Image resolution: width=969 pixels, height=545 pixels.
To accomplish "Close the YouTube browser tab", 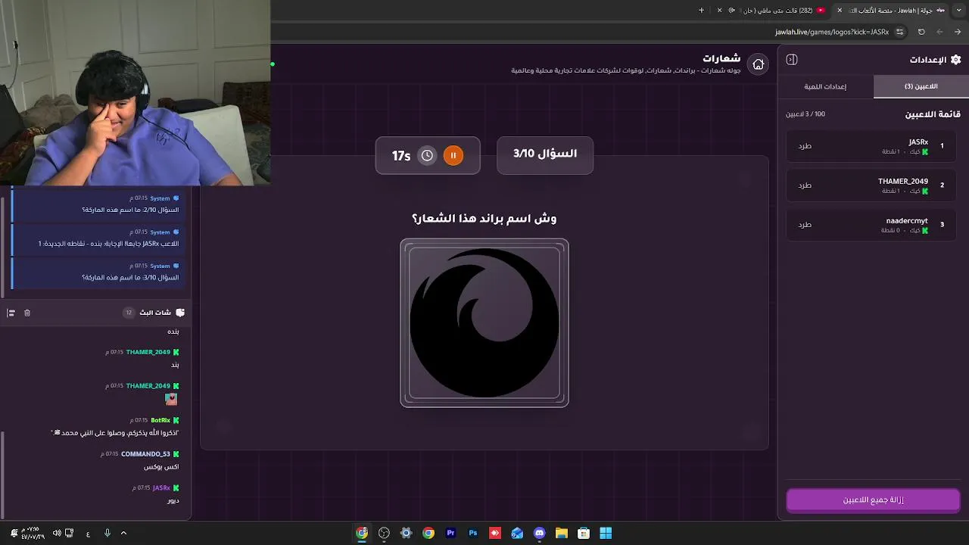I will click(720, 10).
